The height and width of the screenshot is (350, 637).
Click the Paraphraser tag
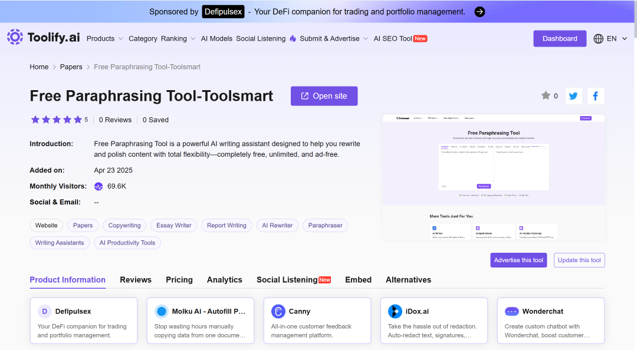coord(326,225)
